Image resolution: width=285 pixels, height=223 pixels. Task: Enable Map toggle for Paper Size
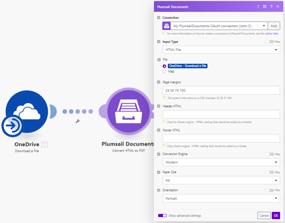click(269, 172)
